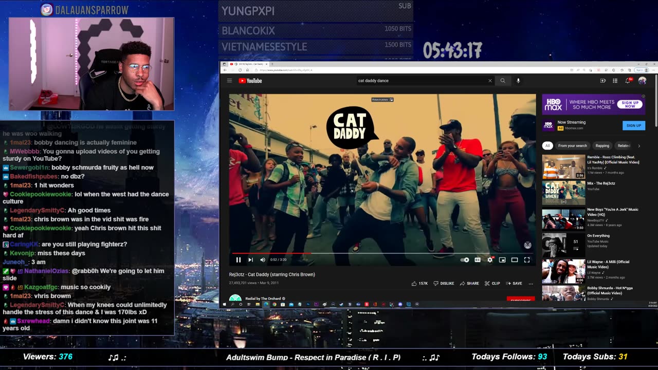
Task: Mute the video volume speaker icon
Action: coord(263,260)
